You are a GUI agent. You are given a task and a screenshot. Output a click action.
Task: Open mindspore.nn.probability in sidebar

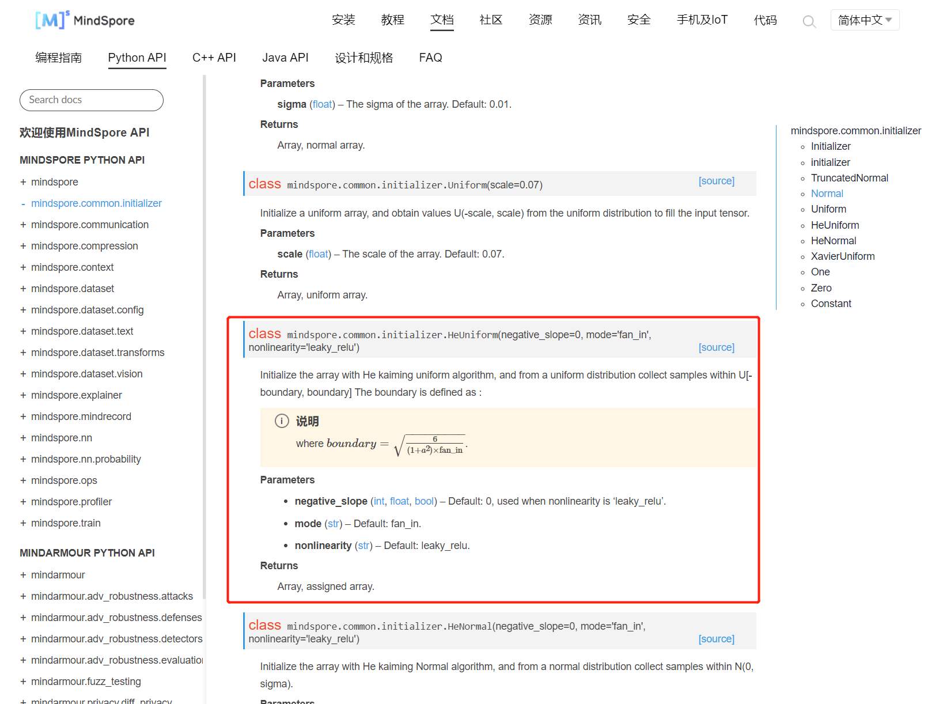[86, 459]
